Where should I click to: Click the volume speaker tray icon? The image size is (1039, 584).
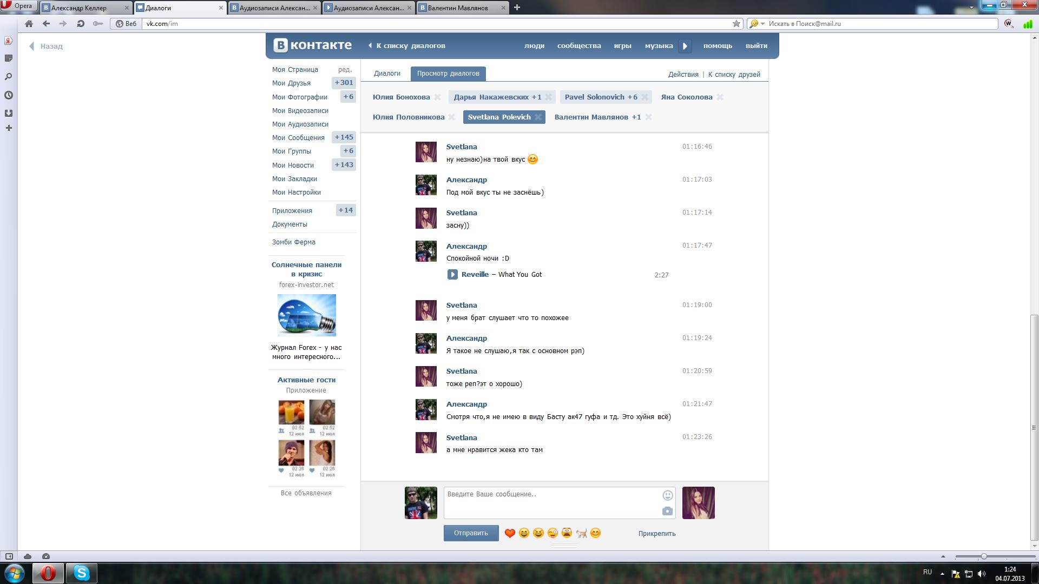pyautogui.click(x=982, y=574)
